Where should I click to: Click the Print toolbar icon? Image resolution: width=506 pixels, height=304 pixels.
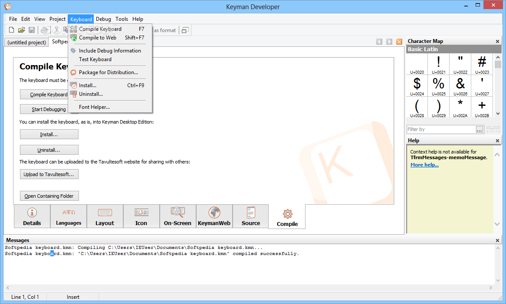[x=45, y=30]
